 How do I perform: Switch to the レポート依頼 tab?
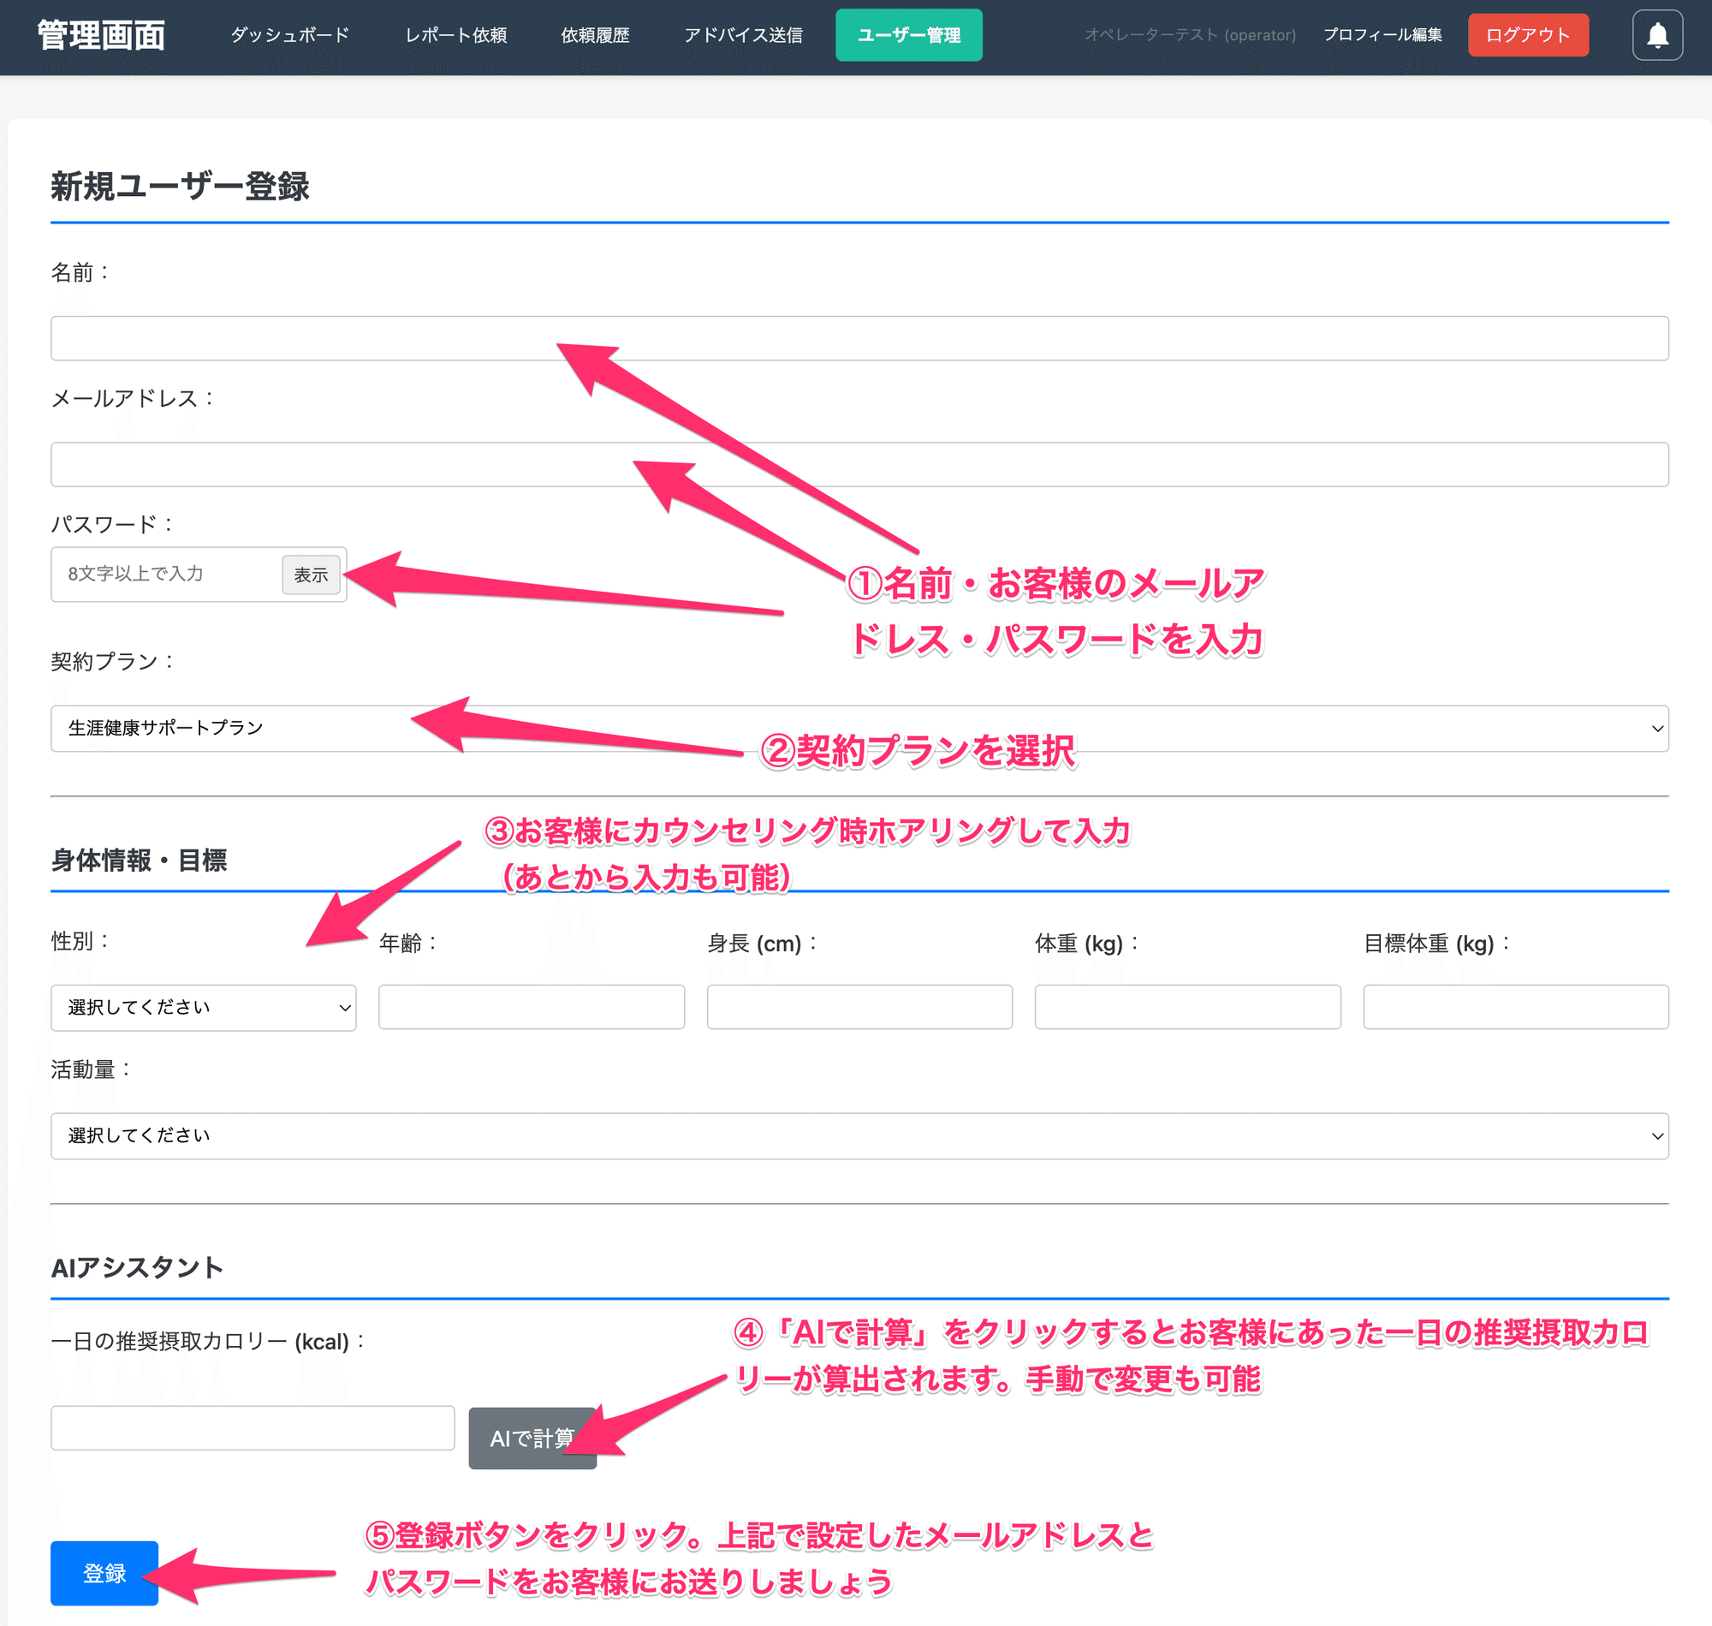click(456, 34)
